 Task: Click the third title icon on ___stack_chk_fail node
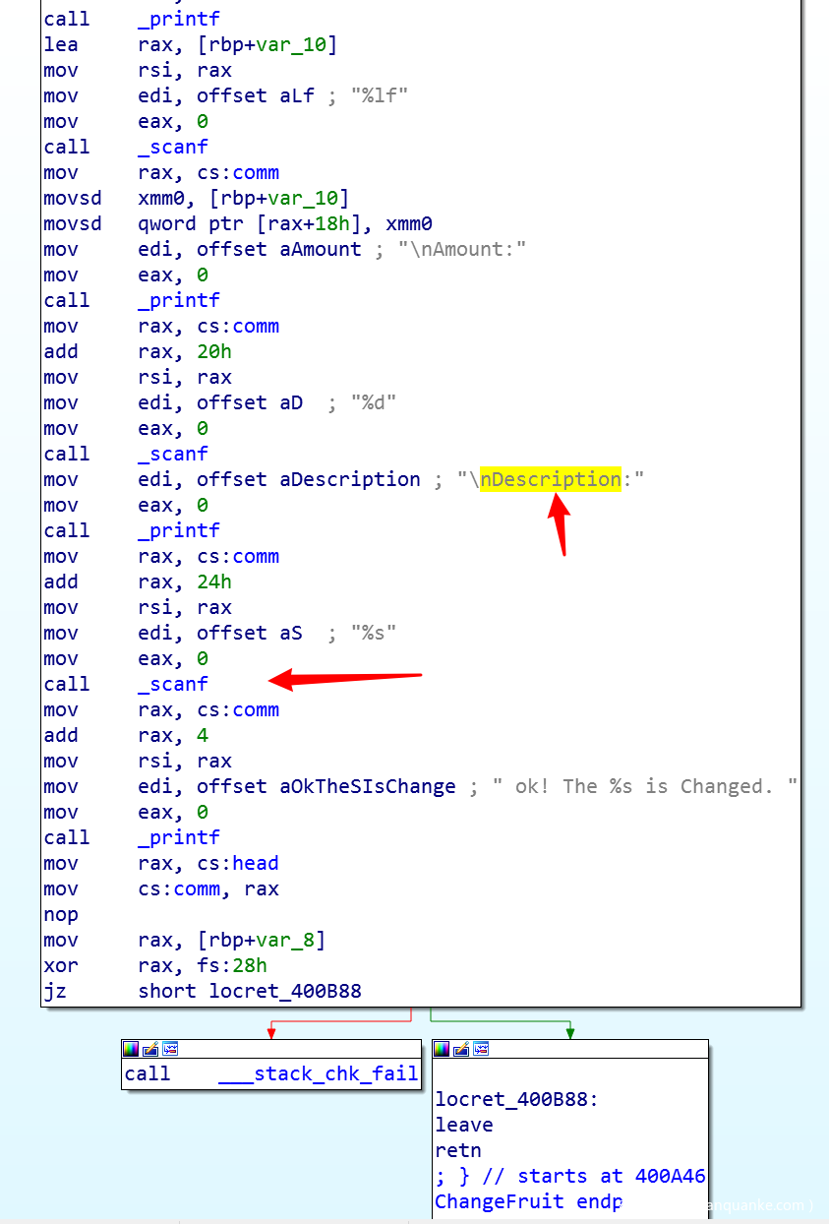(170, 1049)
